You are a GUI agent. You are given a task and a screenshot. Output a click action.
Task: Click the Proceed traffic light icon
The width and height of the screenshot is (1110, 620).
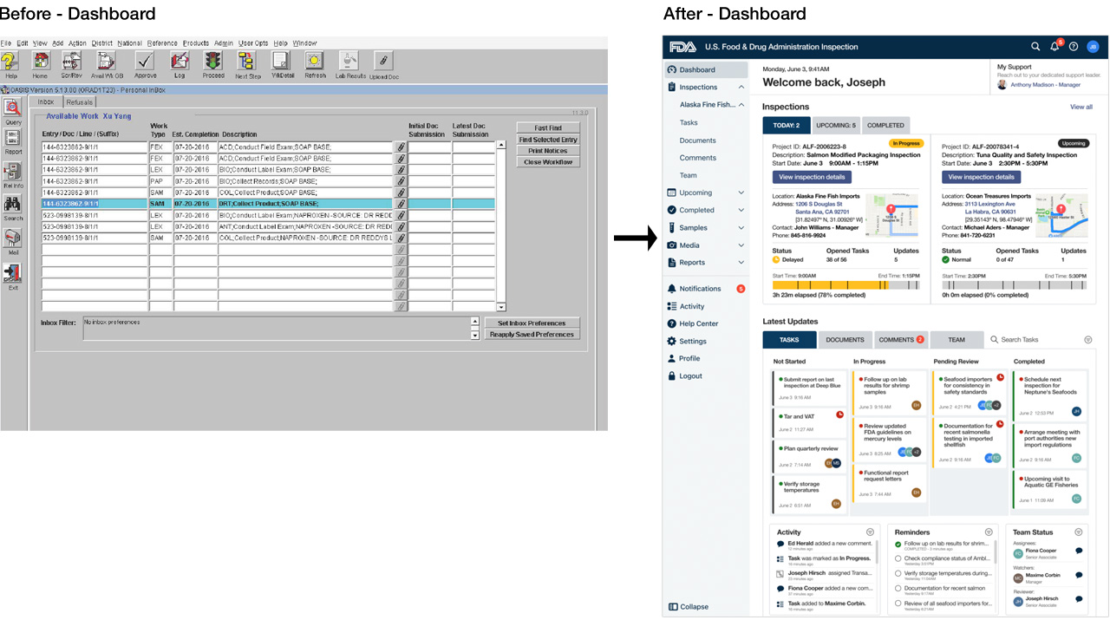pyautogui.click(x=212, y=60)
